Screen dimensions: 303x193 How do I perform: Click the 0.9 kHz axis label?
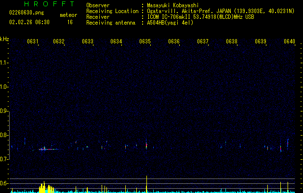4,111
